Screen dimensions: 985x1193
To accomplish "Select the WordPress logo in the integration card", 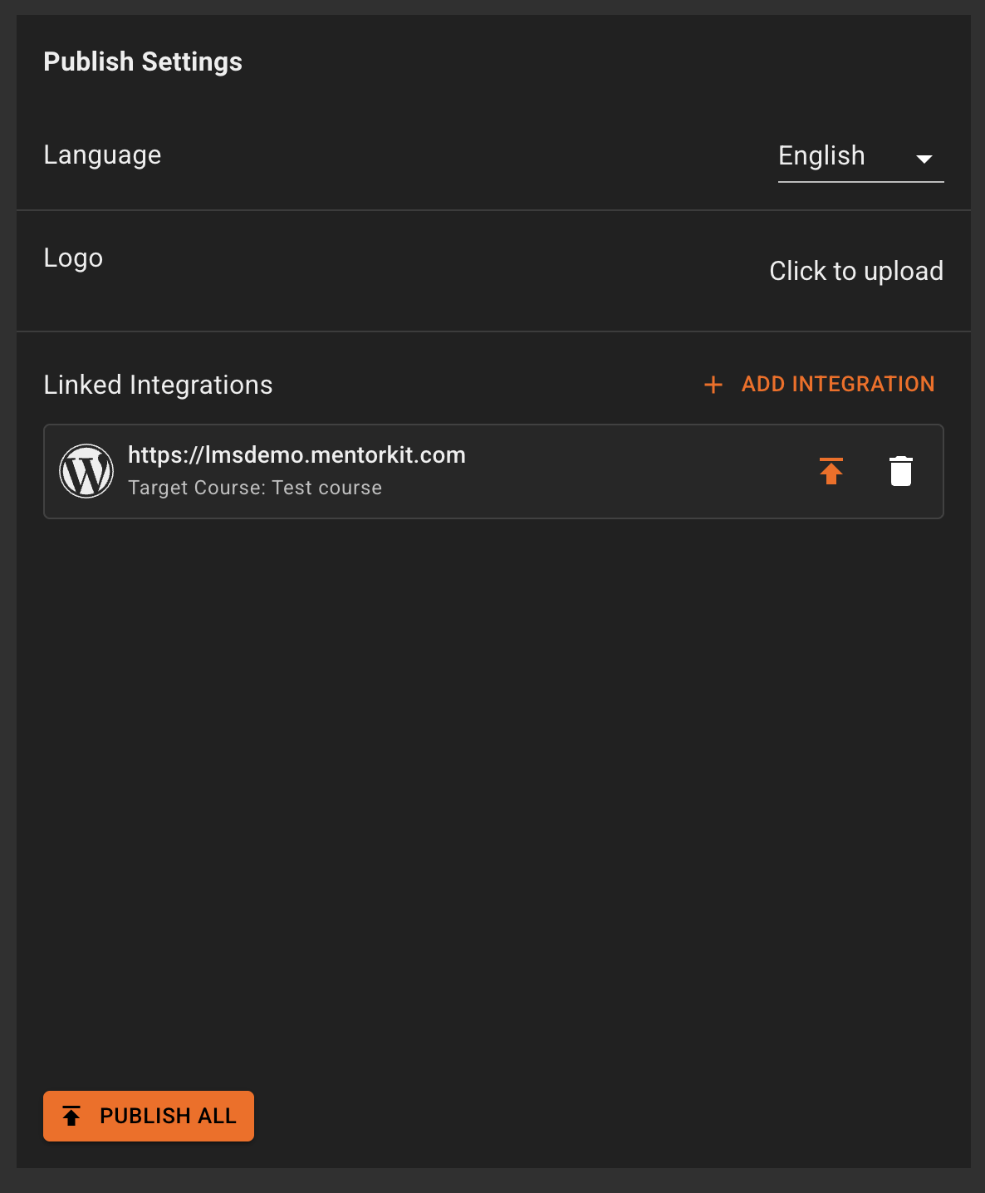I will tap(86, 471).
